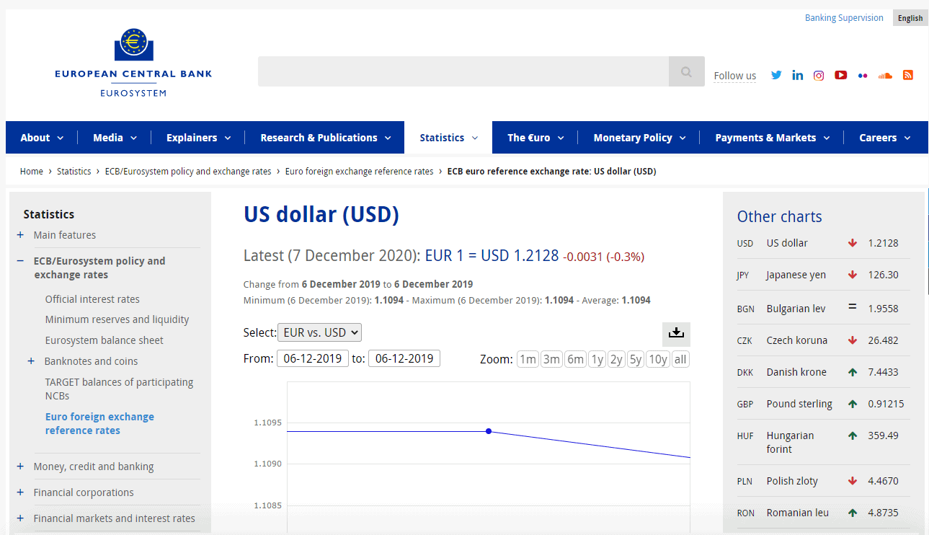Open the Statistics breadcrumb link
This screenshot has height=535, width=929.
(74, 172)
